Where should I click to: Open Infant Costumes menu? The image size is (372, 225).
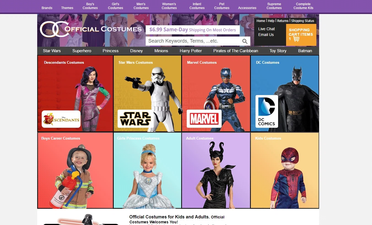coord(197,6)
